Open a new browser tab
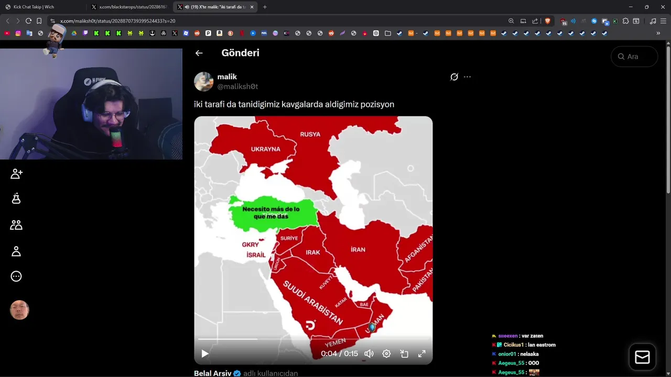Viewport: 671px width, 377px height. [x=265, y=7]
